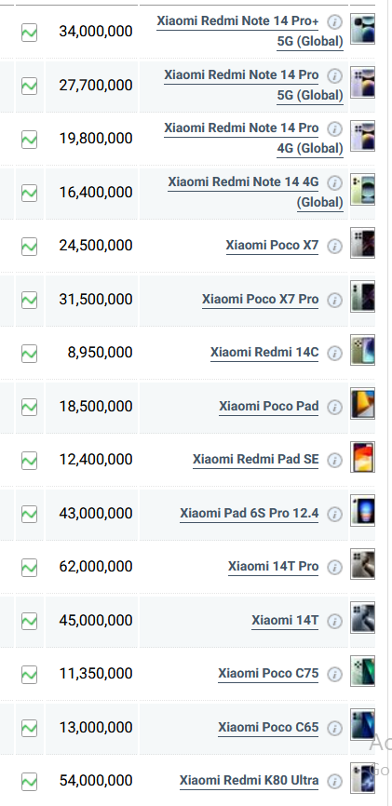
Task: Open the Xiaomi Redmi K80 Ultra link
Action: coord(249,780)
